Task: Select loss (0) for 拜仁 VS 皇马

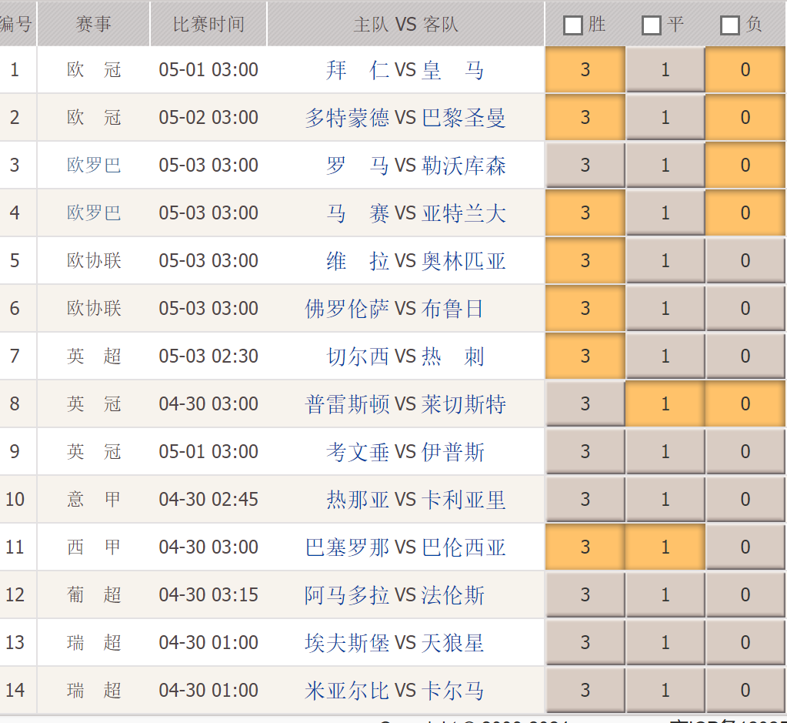Action: (x=745, y=70)
